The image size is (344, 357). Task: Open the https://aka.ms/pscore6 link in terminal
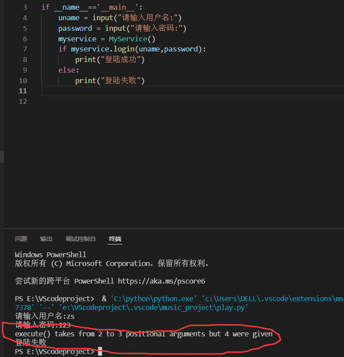point(161,281)
